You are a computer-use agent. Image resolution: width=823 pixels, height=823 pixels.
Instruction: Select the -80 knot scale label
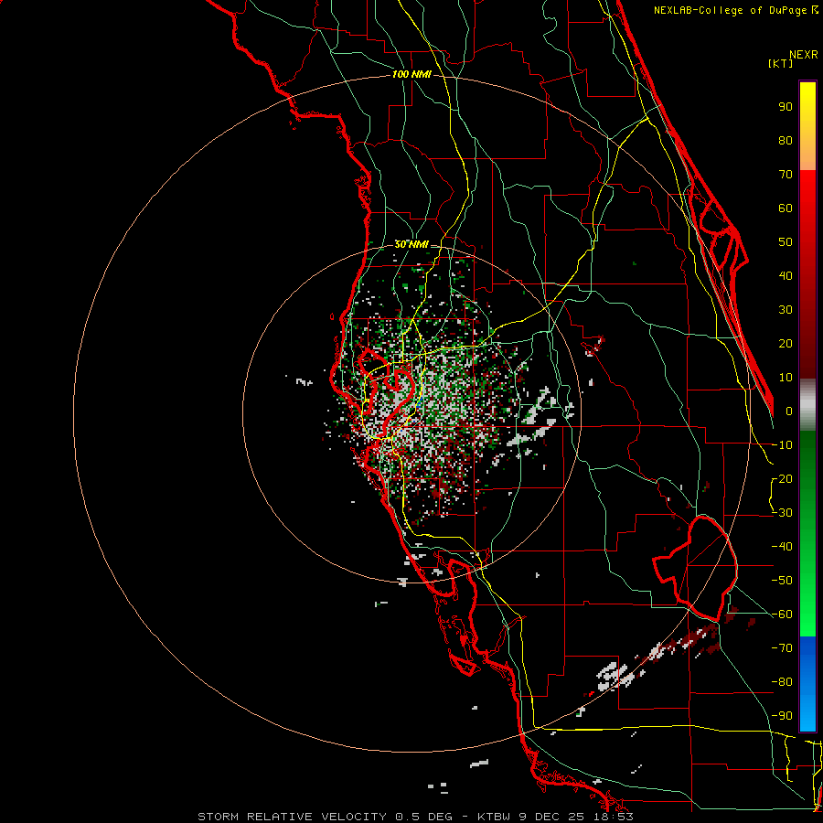(782, 682)
